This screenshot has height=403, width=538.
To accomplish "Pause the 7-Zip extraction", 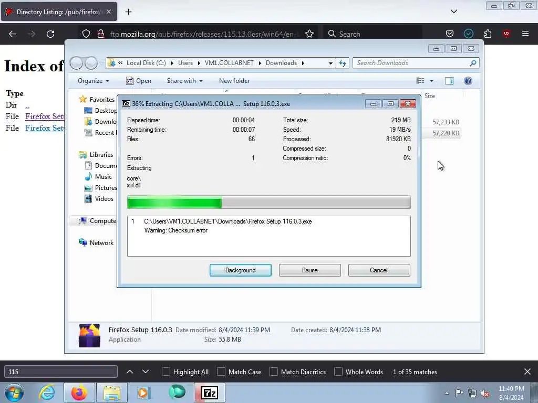I will pos(310,270).
